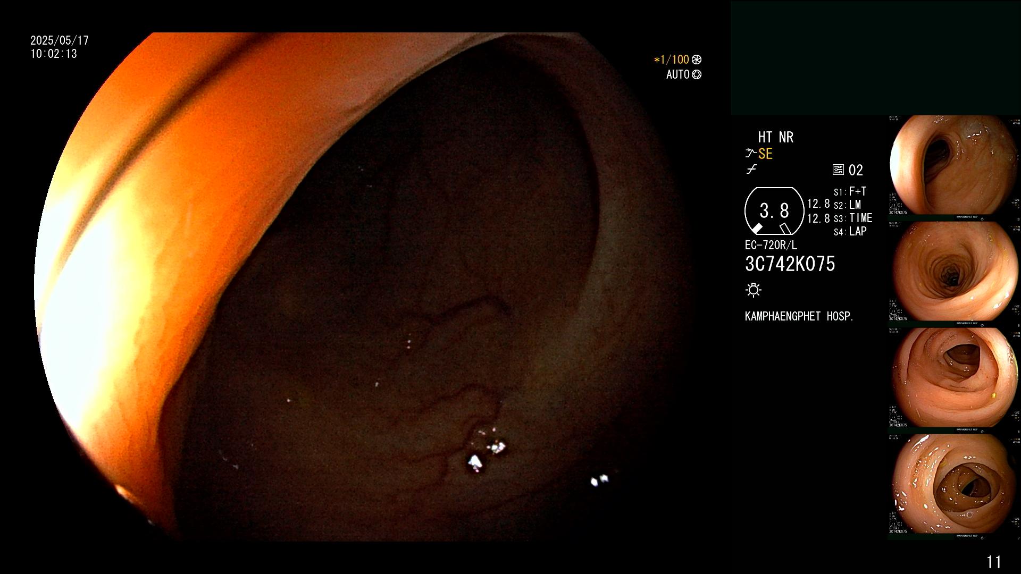Open the second thumbnail with concentric folds
Viewport: 1021px width, 574px height.
[x=954, y=272]
